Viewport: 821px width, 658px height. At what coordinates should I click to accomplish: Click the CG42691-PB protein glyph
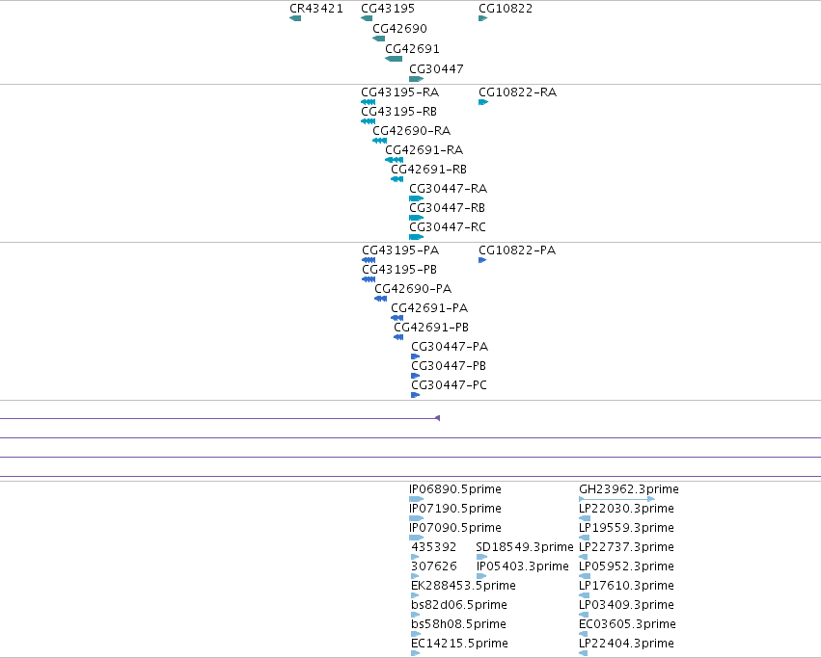point(398,337)
